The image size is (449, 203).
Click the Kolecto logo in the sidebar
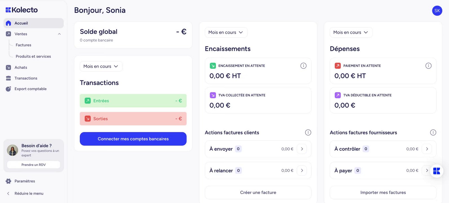(22, 10)
